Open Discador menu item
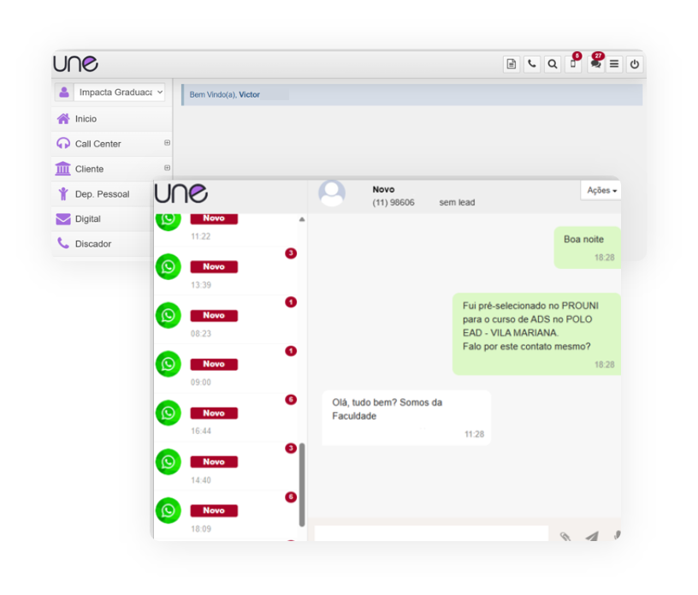The height and width of the screenshot is (595, 698). (x=103, y=244)
